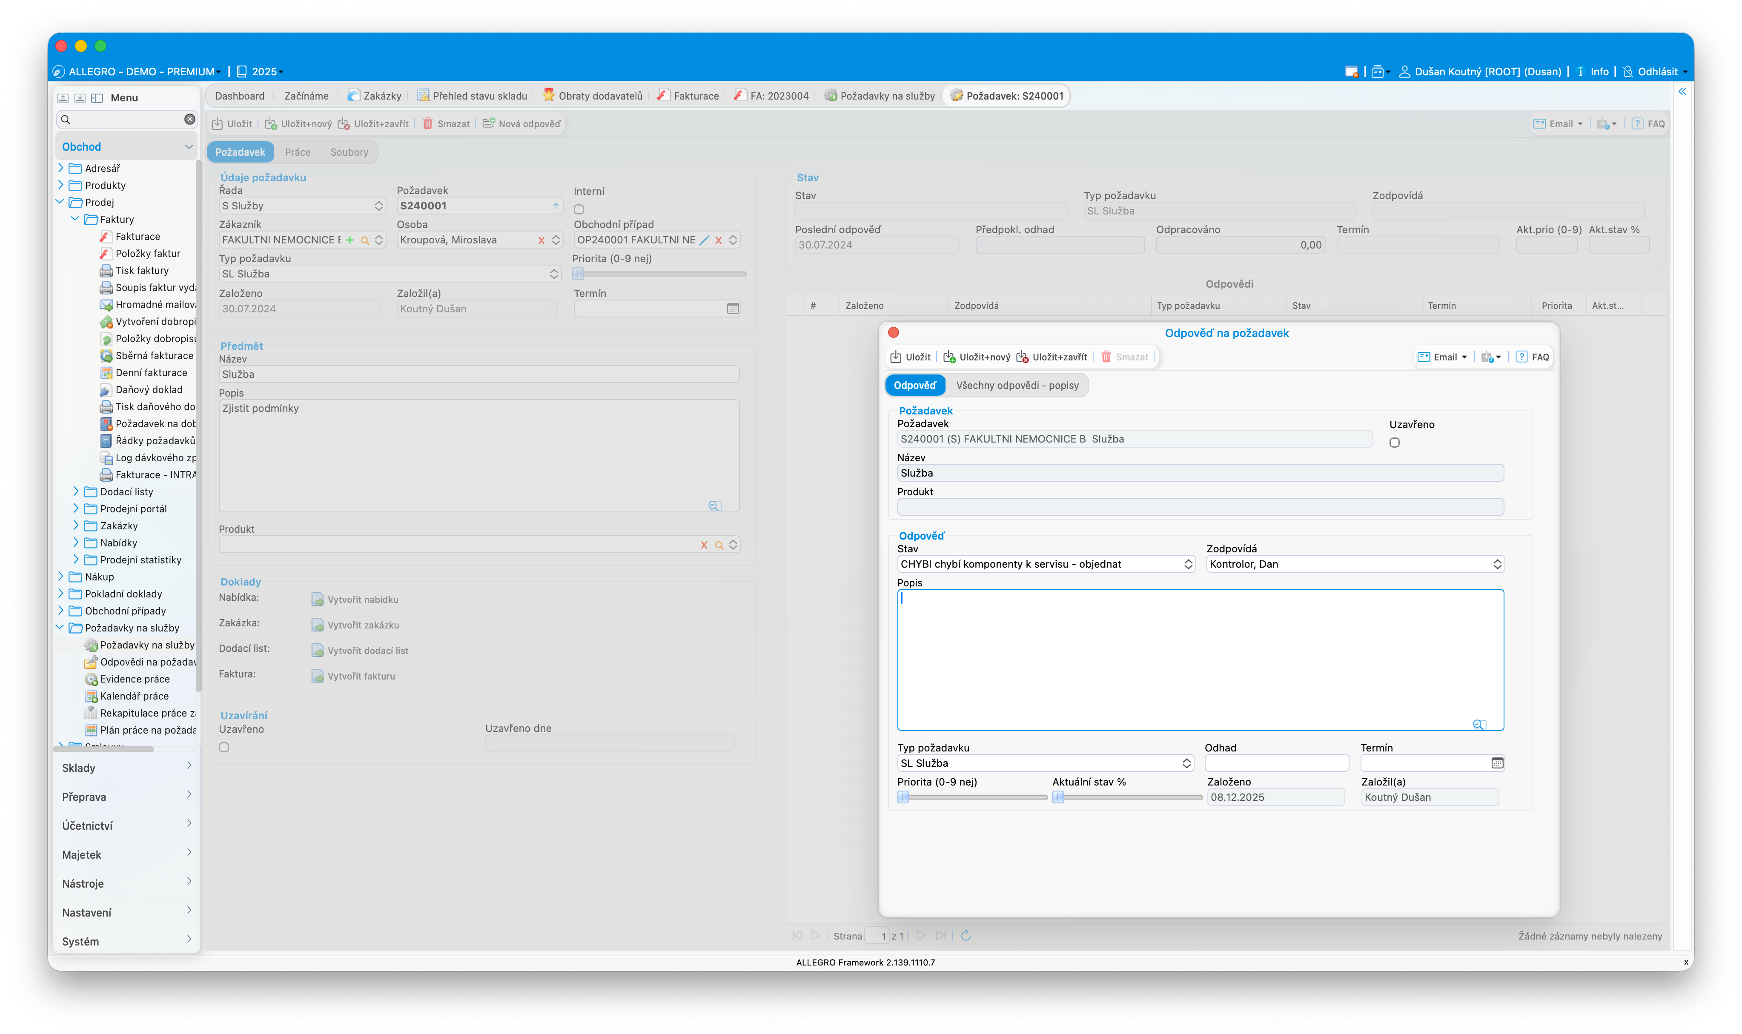Open the calendar icon beside dialog Termín

[1497, 763]
